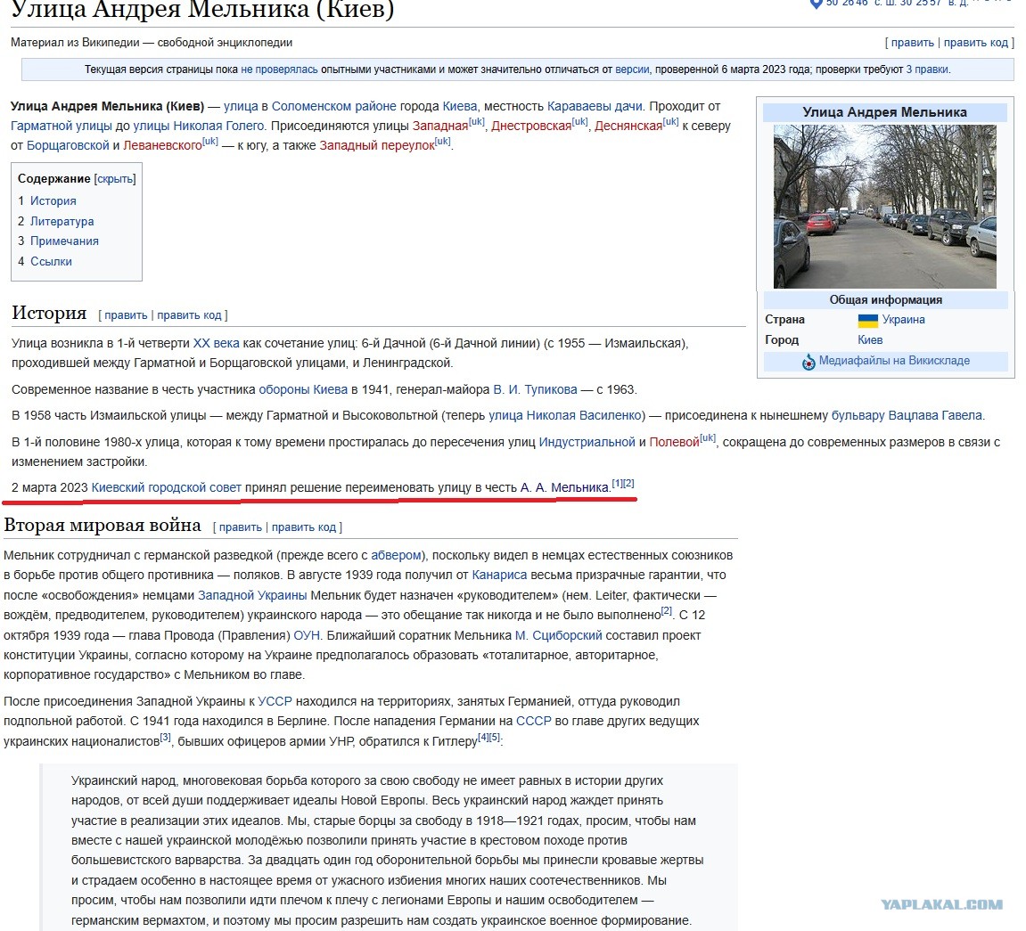Open the 'СССР' link

coord(533,722)
